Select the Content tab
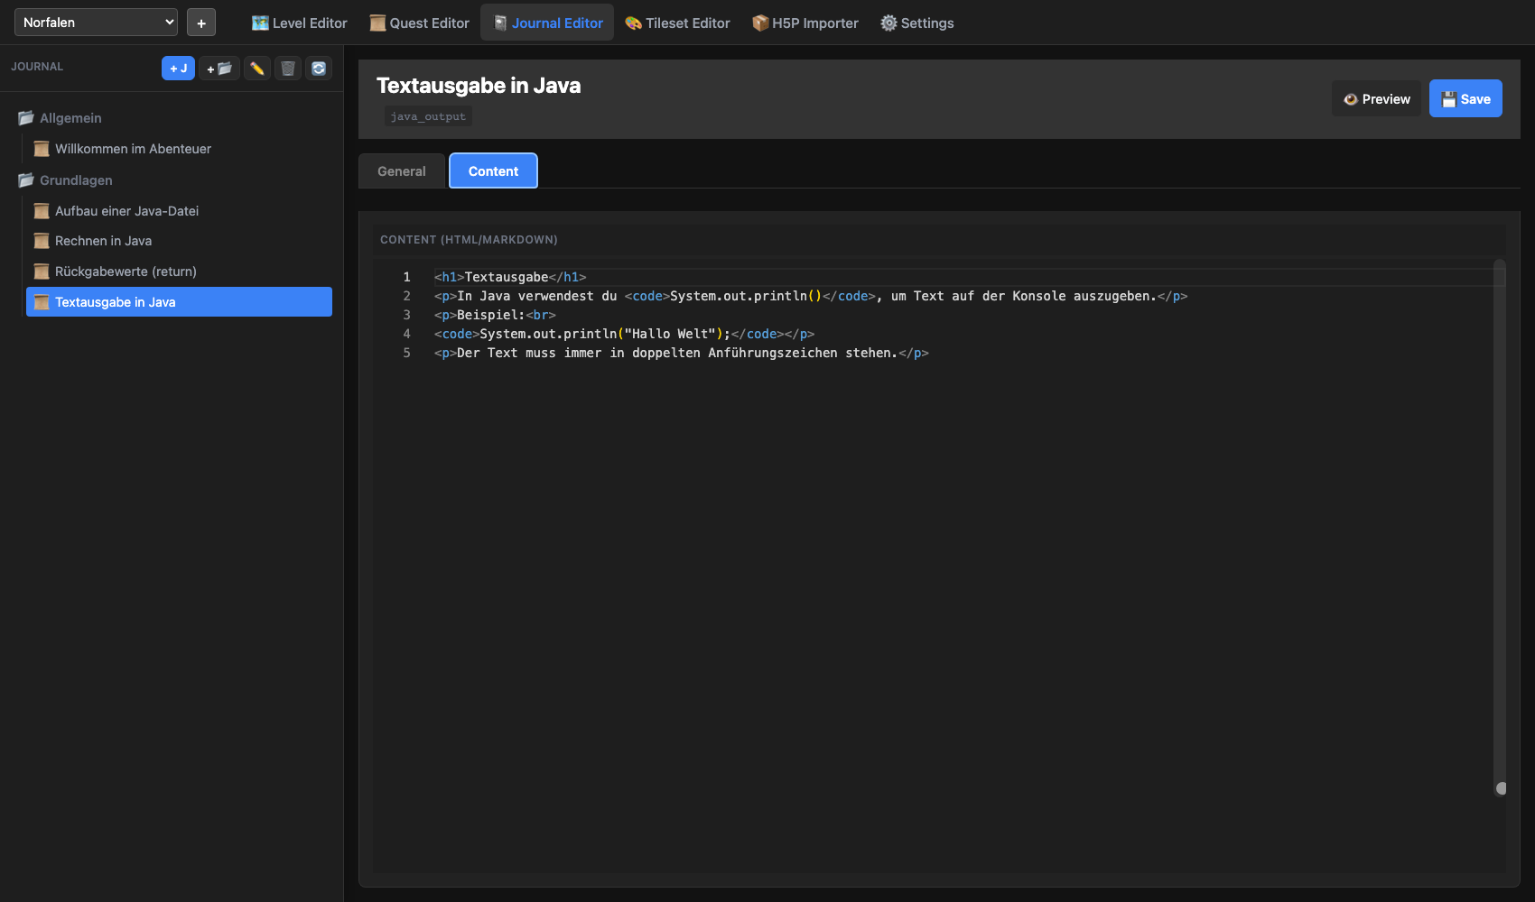1535x902 pixels. [493, 171]
